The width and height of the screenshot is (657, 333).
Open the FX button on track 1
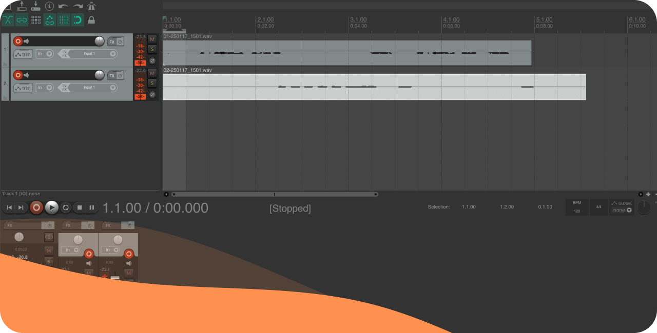(112, 41)
